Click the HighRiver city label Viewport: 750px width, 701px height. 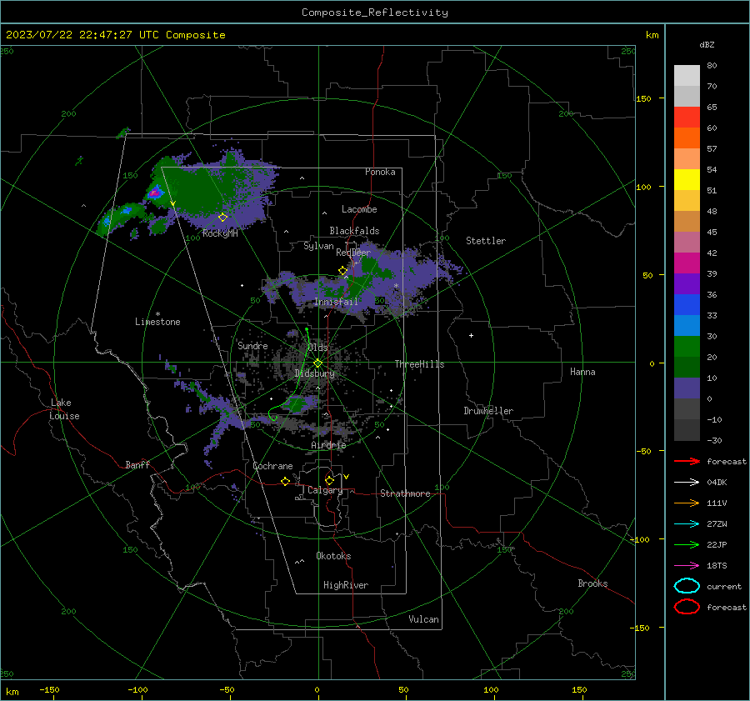point(346,585)
